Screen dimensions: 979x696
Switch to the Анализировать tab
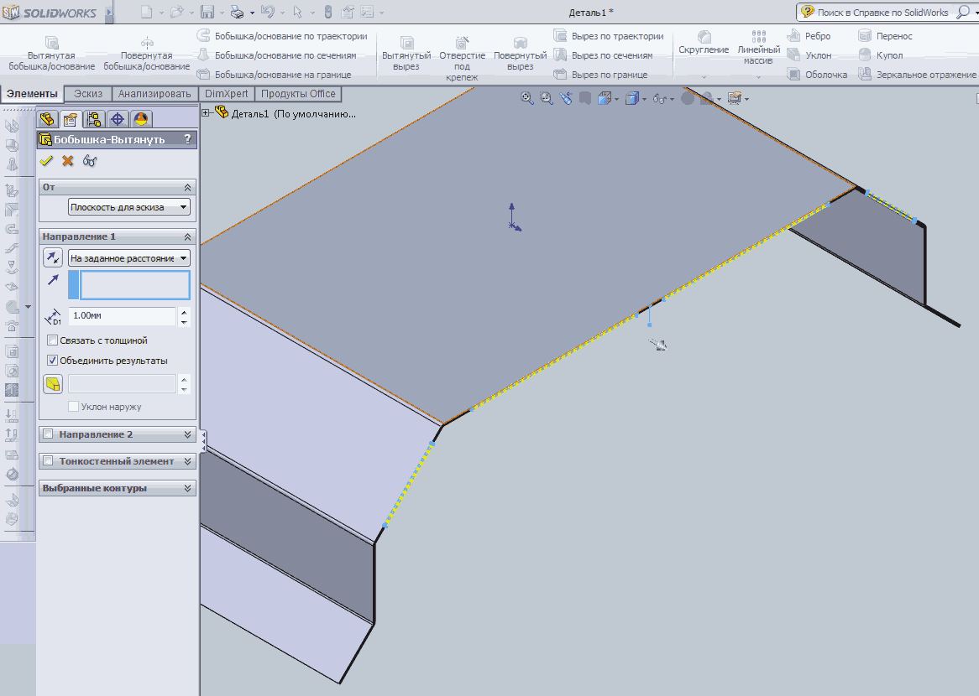[154, 94]
